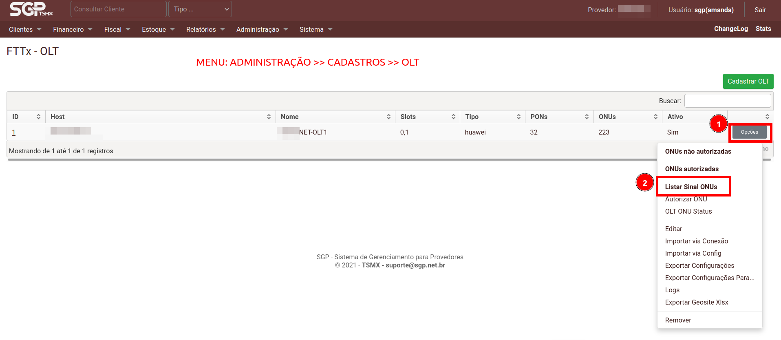Sort table by Nome column arrows
Image resolution: width=781 pixels, height=340 pixels.
coord(388,117)
